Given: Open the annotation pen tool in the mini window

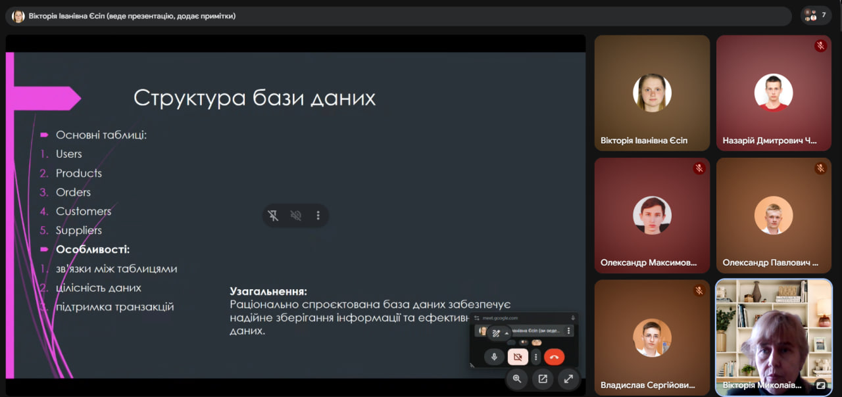Looking at the screenshot, I should (496, 333).
